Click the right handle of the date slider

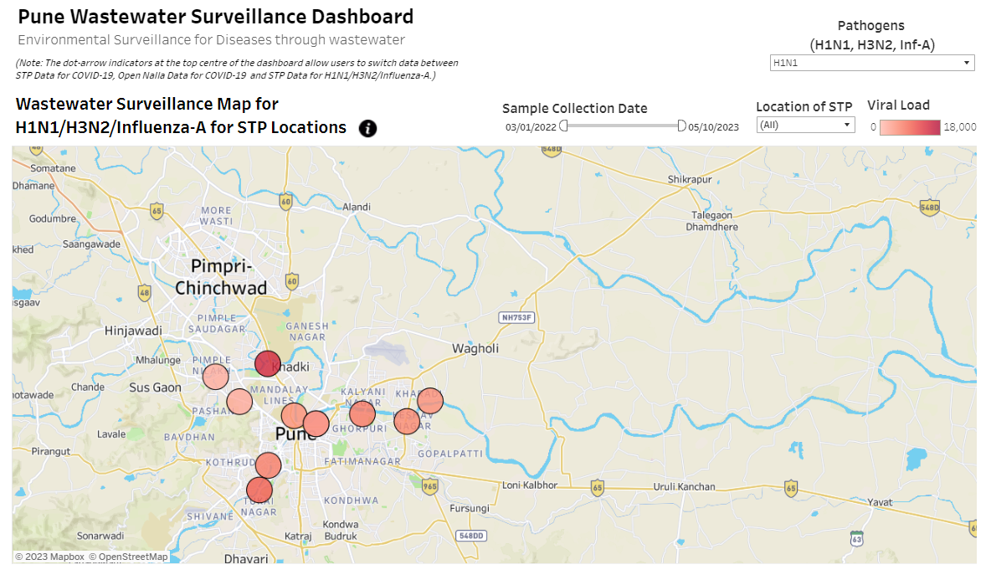pyautogui.click(x=681, y=126)
